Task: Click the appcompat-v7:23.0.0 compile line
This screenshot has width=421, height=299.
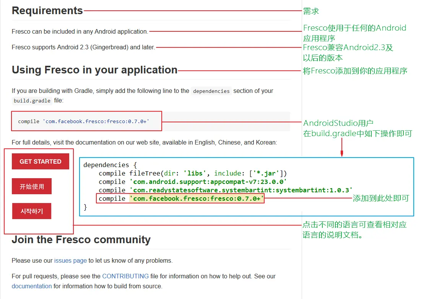Action: click(x=192, y=182)
